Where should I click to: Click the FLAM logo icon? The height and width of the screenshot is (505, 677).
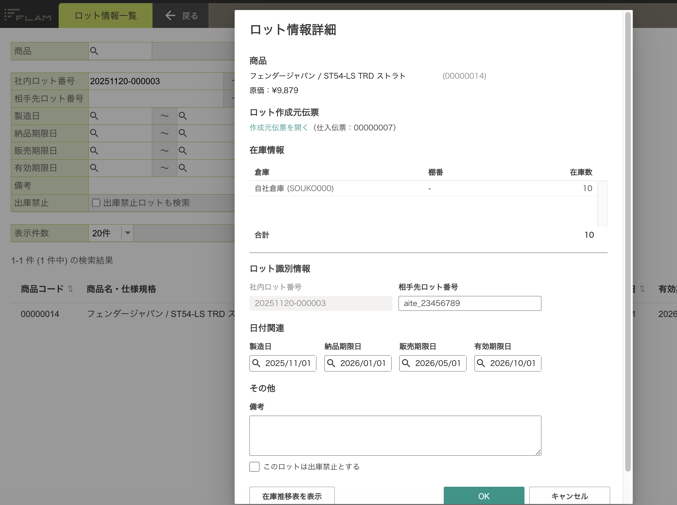[28, 15]
